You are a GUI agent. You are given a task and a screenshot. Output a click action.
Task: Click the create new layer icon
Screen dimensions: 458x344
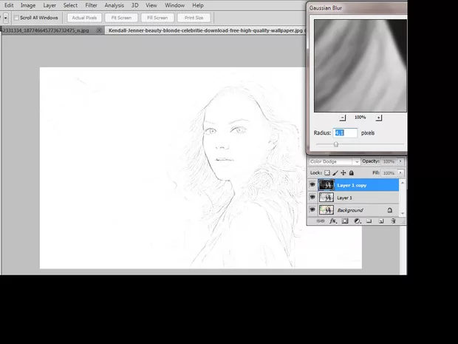coord(381,221)
